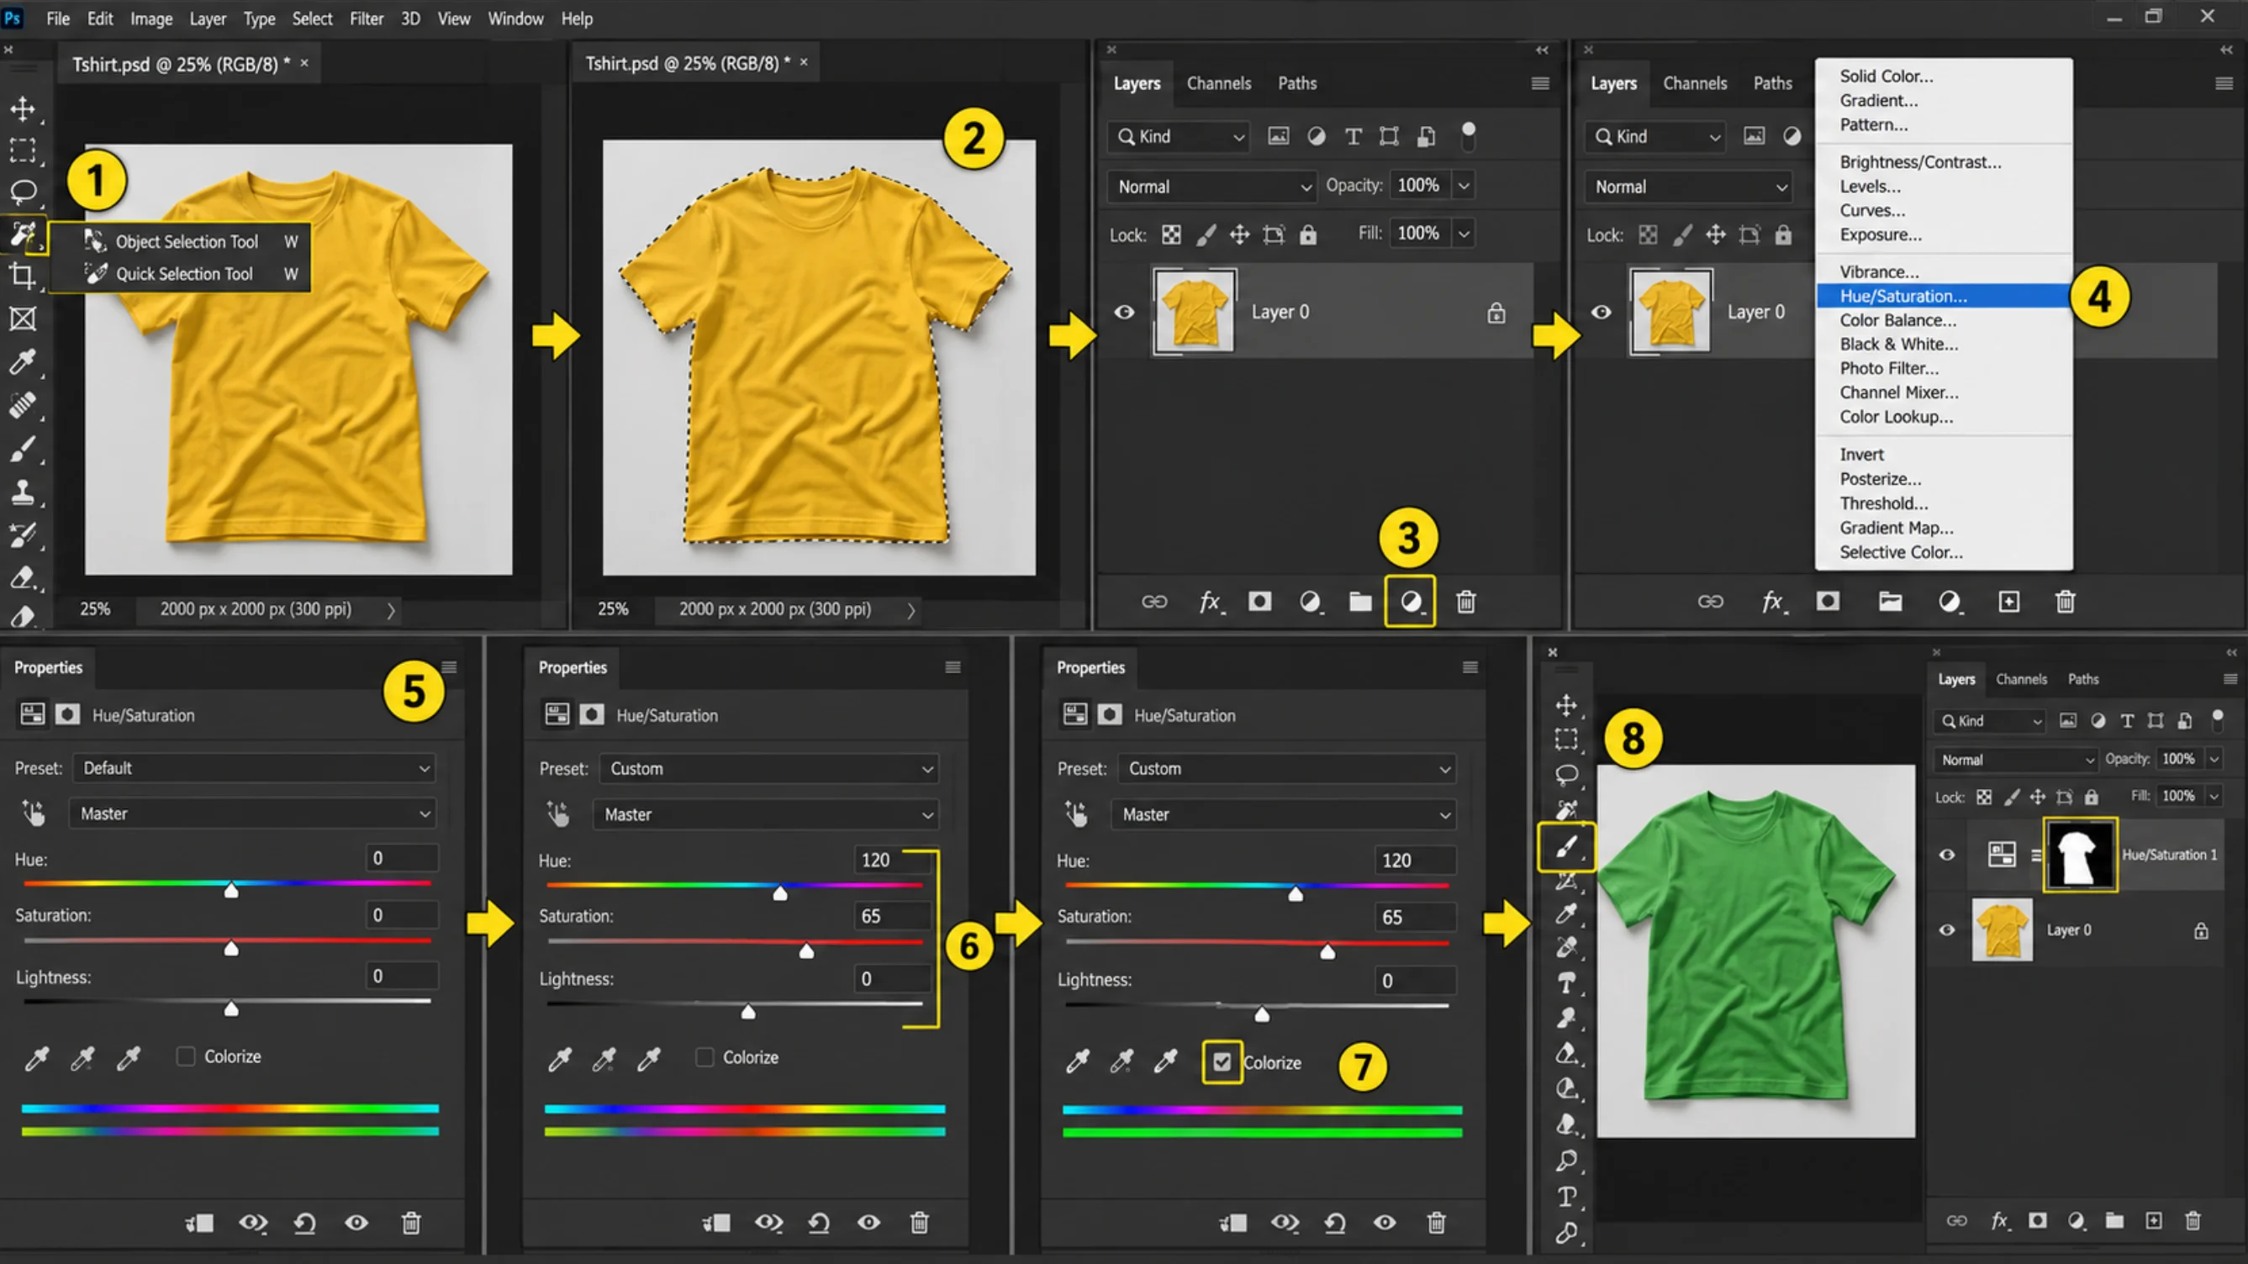The height and width of the screenshot is (1264, 2248).
Task: Toggle Layer 0 visibility beside the adjustment menu
Action: [1602, 313]
